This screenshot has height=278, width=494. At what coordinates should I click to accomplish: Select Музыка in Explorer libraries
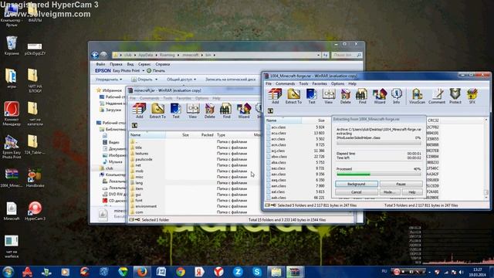point(115,161)
